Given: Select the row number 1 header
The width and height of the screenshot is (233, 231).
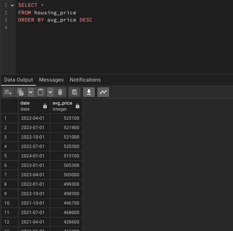Looking at the screenshot, I should point(9,118).
